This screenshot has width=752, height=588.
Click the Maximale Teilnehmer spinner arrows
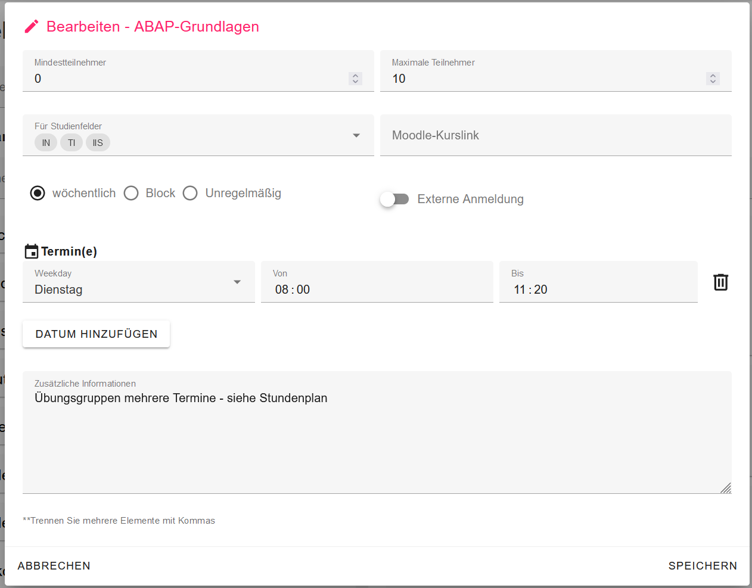pos(713,79)
